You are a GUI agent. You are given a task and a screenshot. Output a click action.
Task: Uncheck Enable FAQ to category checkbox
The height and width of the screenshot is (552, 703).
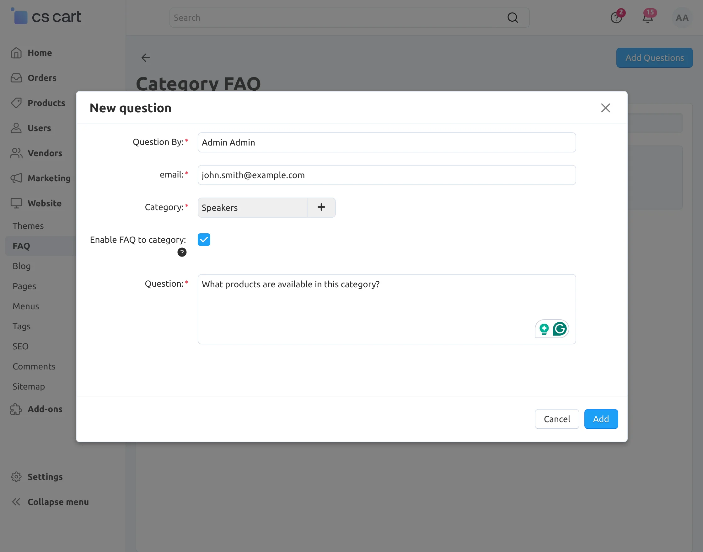click(x=204, y=240)
